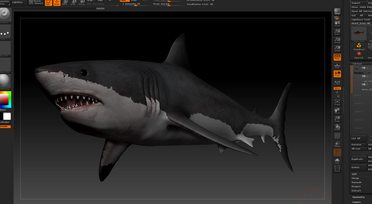Expand the Project section
This screenshot has height=204, width=372.
tap(356, 187)
